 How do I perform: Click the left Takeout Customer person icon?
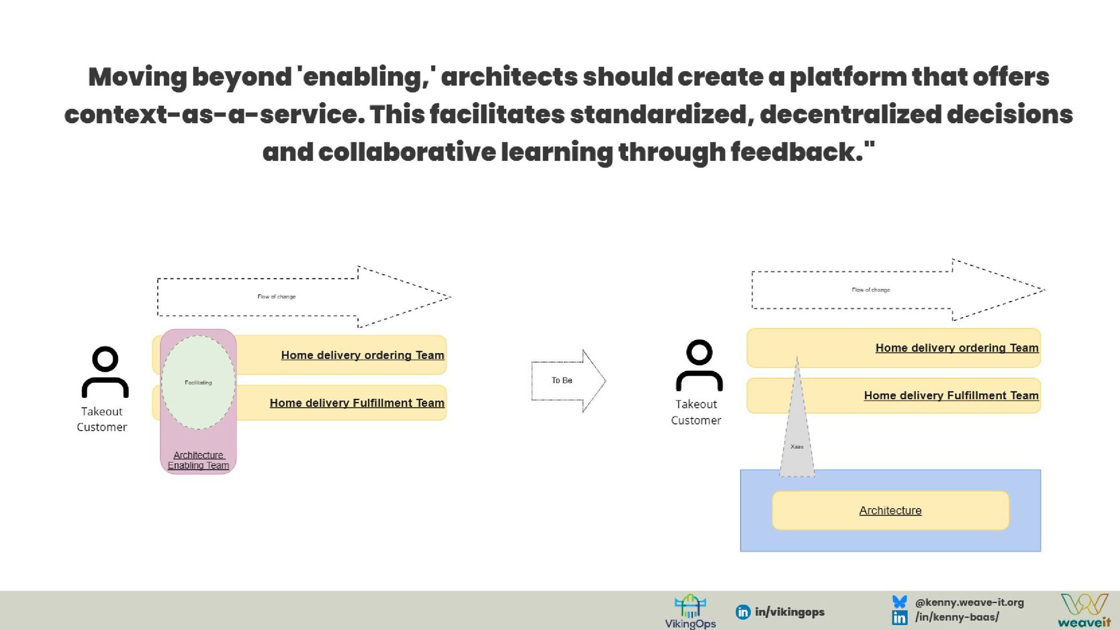click(105, 372)
